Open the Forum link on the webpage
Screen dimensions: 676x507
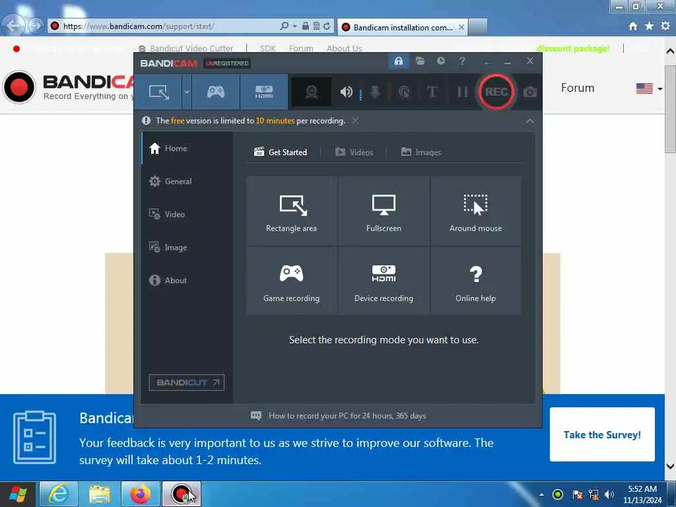(578, 88)
